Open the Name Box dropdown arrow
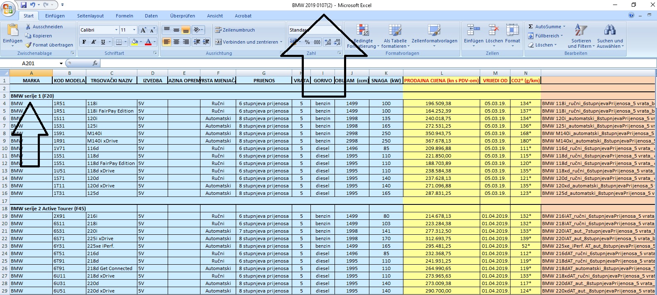This screenshot has height=295, width=657. click(x=61, y=64)
